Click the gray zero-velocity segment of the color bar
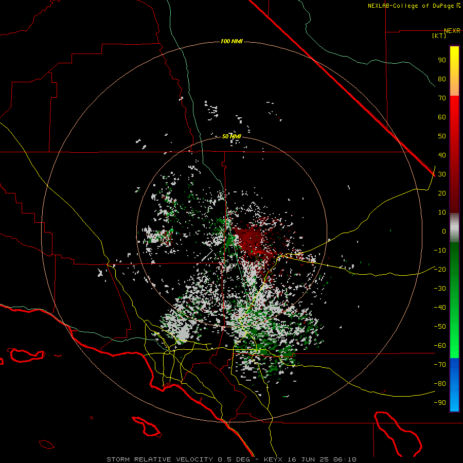Image resolution: width=463 pixels, height=463 pixels. [454, 228]
